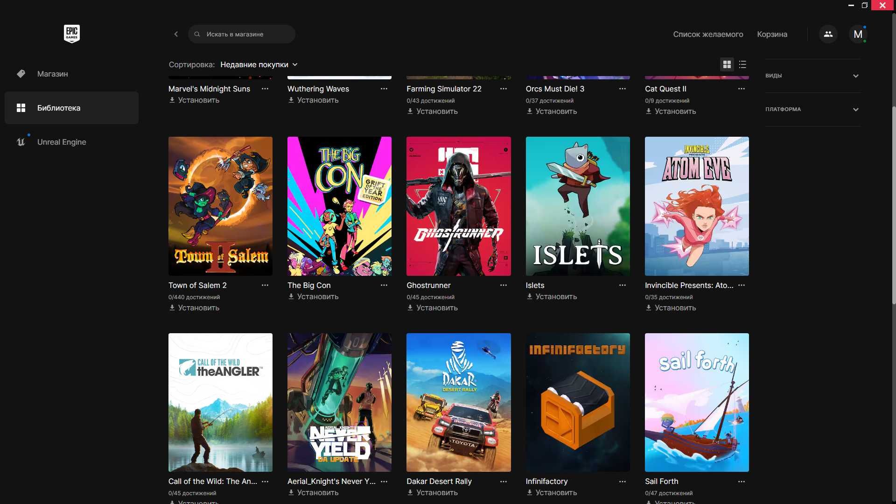Open Список желаемого wishlist

click(708, 34)
